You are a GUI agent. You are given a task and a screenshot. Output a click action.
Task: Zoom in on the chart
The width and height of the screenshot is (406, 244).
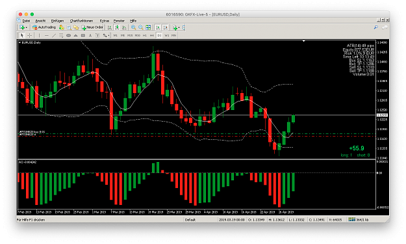click(133, 27)
